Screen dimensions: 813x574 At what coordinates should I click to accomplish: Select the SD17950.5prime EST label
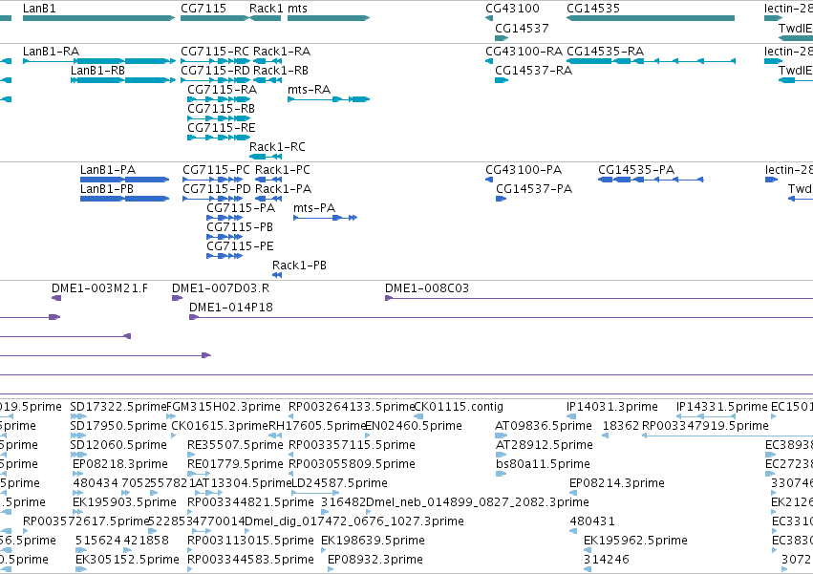118,426
